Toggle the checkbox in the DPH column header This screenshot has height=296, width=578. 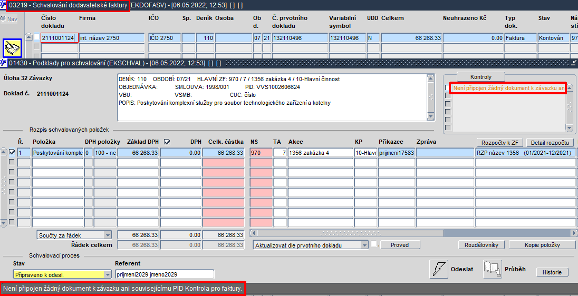167,142
